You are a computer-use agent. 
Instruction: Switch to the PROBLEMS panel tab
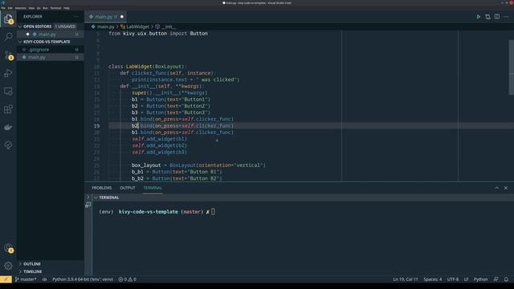tap(102, 188)
